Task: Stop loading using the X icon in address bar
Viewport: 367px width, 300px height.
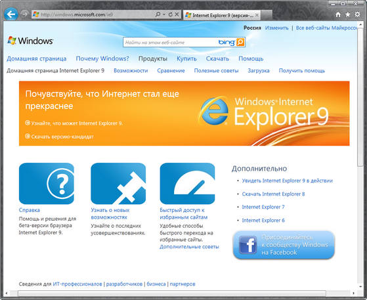Action: coord(177,14)
